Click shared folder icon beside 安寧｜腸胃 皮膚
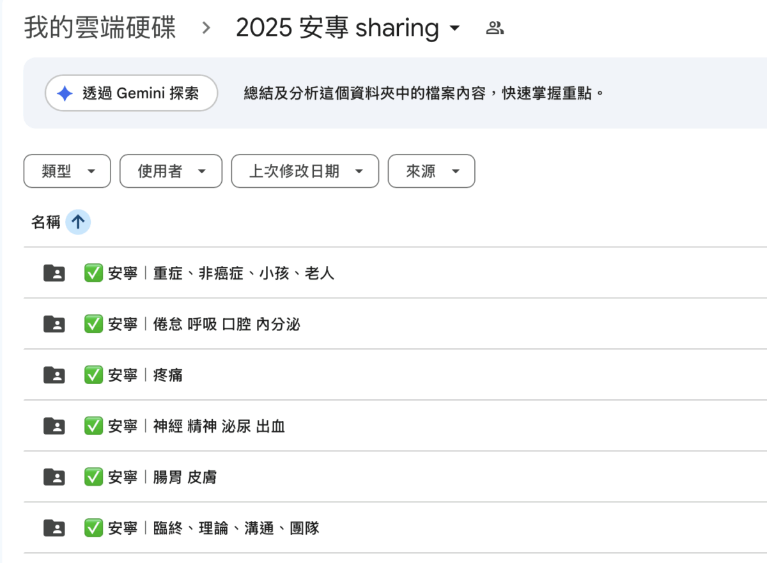This screenshot has width=767, height=563. click(x=54, y=477)
